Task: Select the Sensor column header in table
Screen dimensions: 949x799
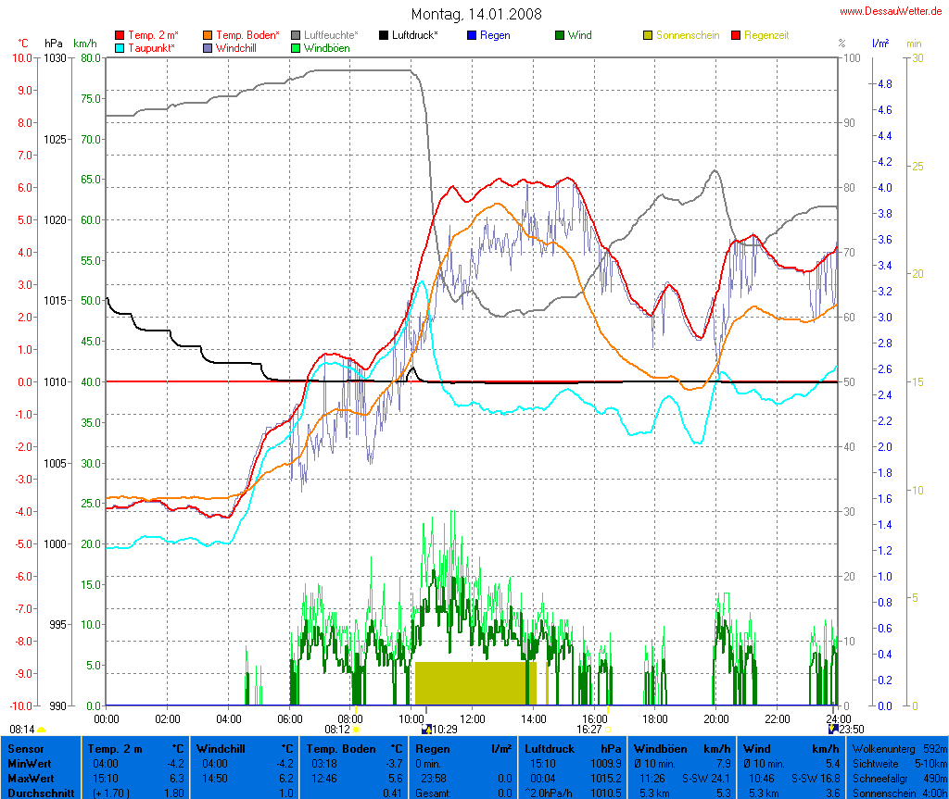Action: pos(28,748)
